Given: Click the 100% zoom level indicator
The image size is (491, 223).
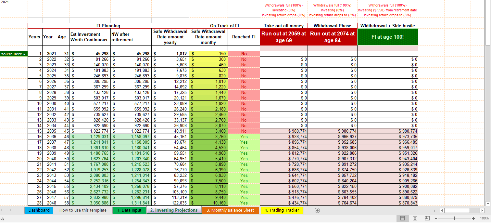Looking at the screenshot, I should (484, 218).
